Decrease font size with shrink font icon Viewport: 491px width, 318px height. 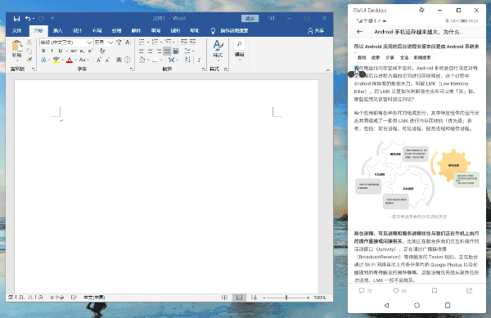[107, 60]
